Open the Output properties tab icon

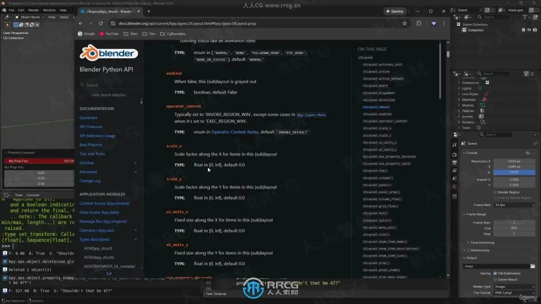[454, 162]
